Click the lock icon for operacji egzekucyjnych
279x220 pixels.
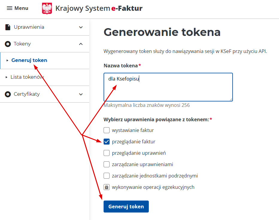(x=106, y=187)
